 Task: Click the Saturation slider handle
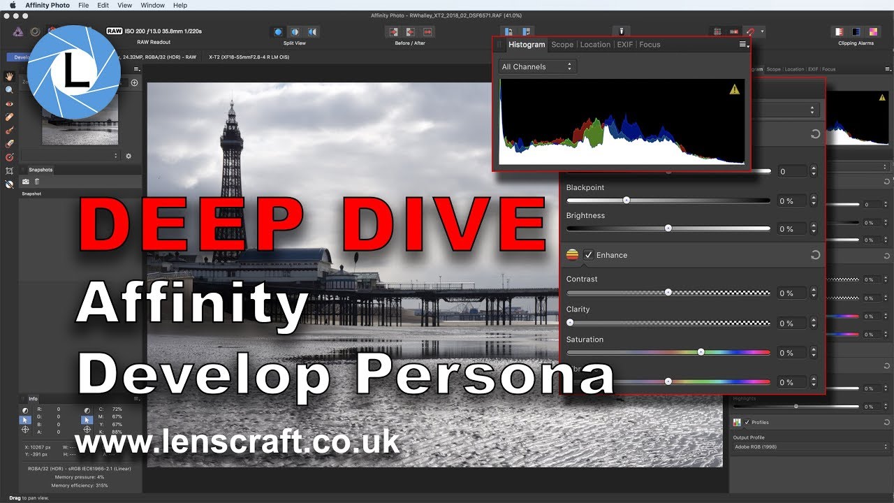701,352
